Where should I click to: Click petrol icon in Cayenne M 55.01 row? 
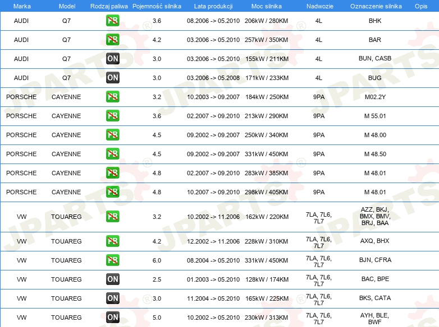(x=112, y=116)
